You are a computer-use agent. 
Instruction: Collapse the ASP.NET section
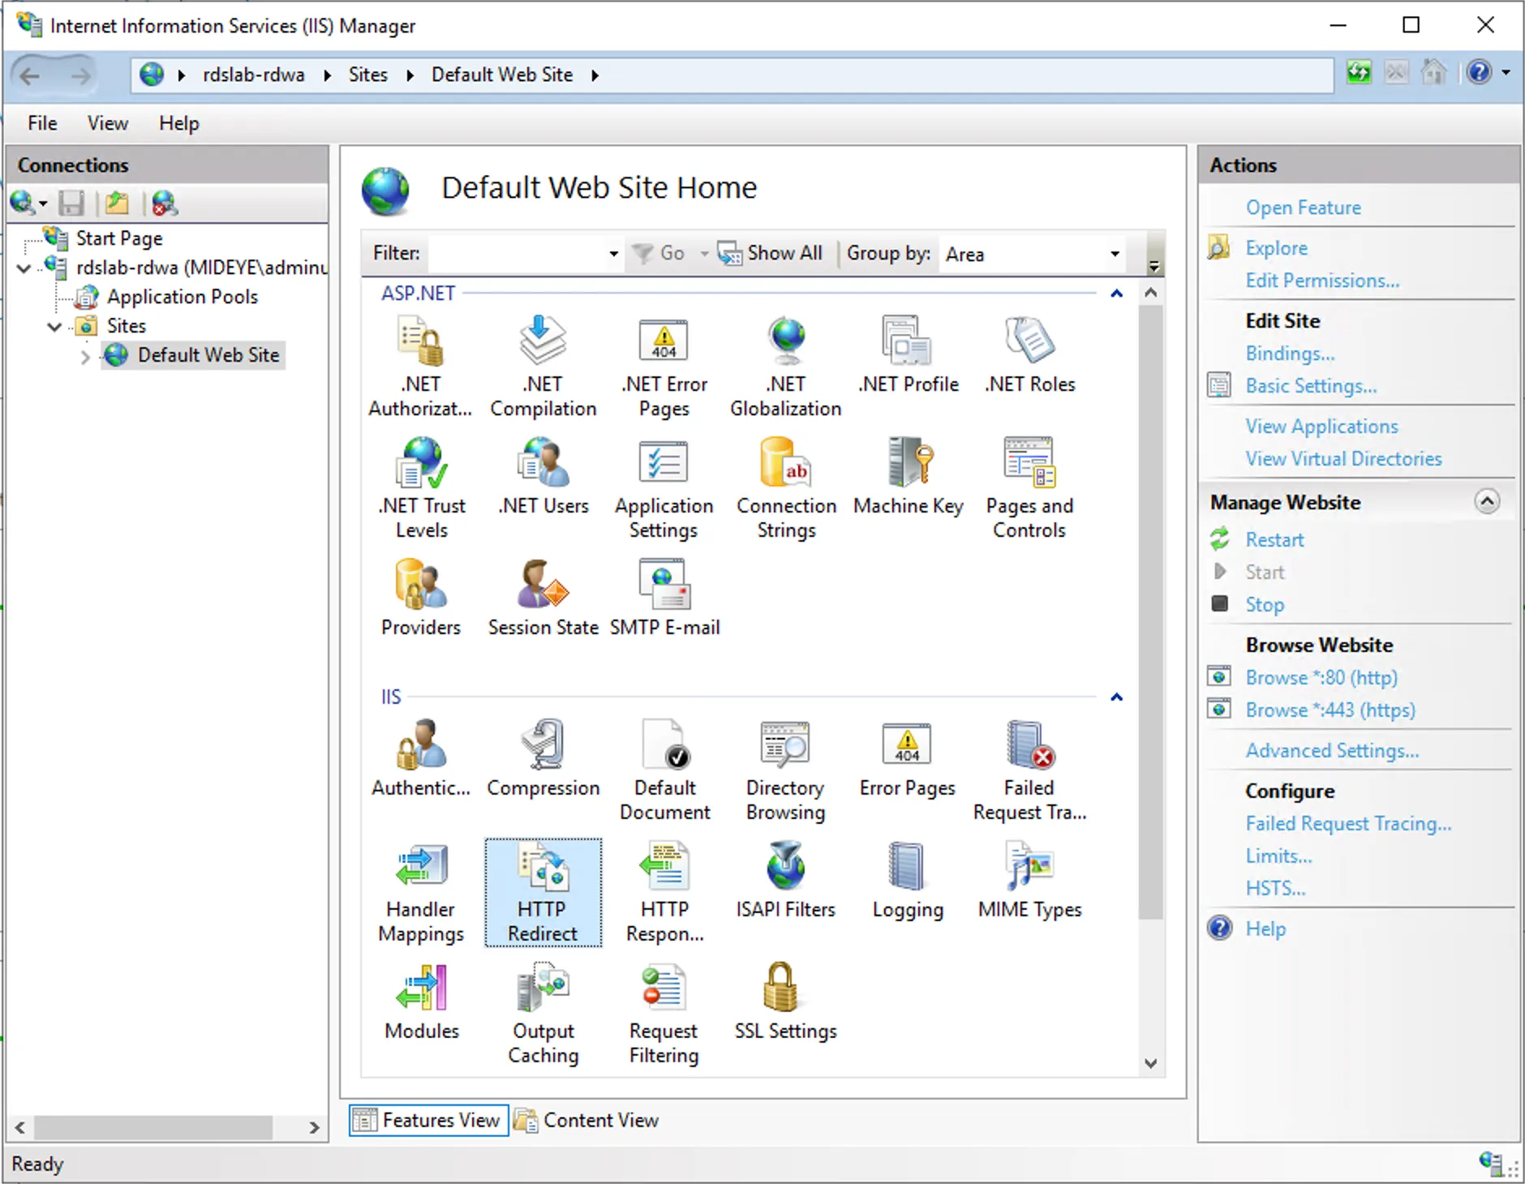pos(1117,294)
